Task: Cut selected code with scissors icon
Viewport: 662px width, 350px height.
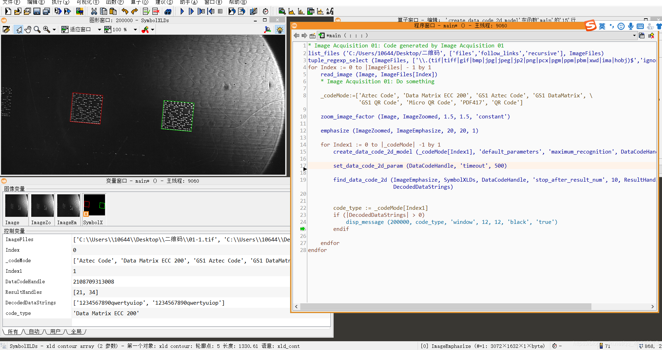Action: click(94, 11)
